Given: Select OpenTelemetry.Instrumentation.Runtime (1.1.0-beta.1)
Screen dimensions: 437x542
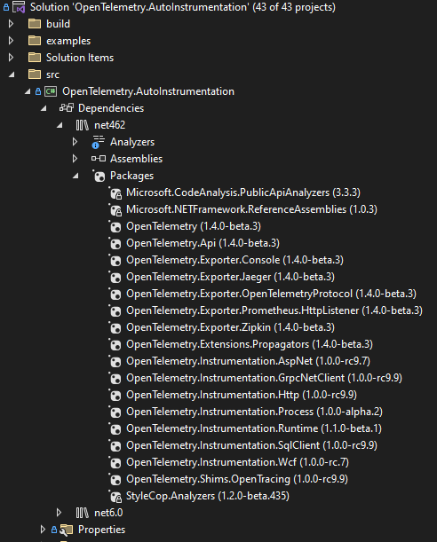Looking at the screenshot, I should coord(254,428).
